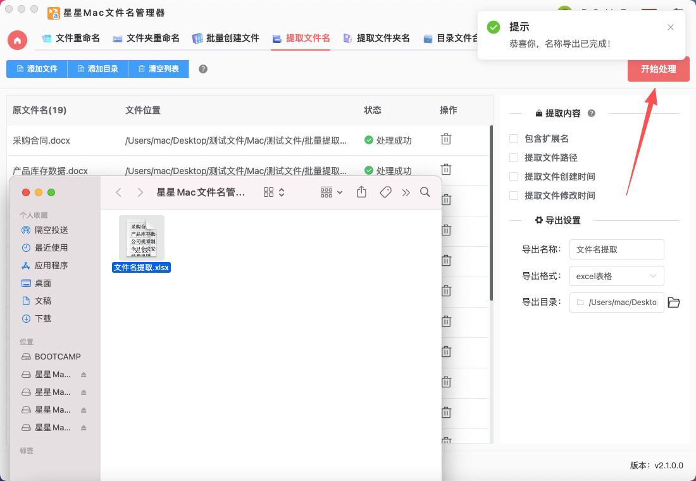Dismiss the 提示 notification
Image resolution: width=696 pixels, height=481 pixels.
(x=671, y=27)
